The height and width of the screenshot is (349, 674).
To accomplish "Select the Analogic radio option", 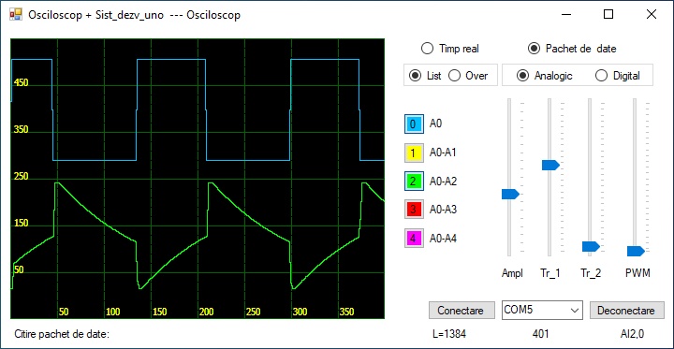I will click(x=545, y=76).
